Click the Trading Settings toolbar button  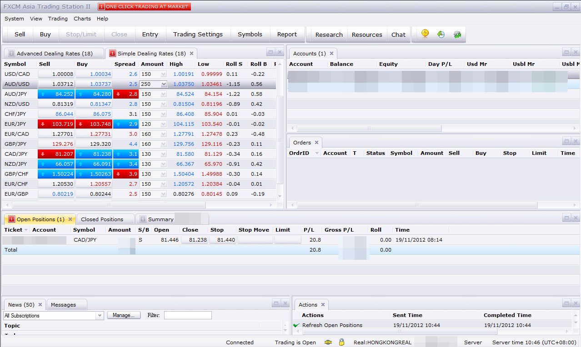click(x=198, y=35)
